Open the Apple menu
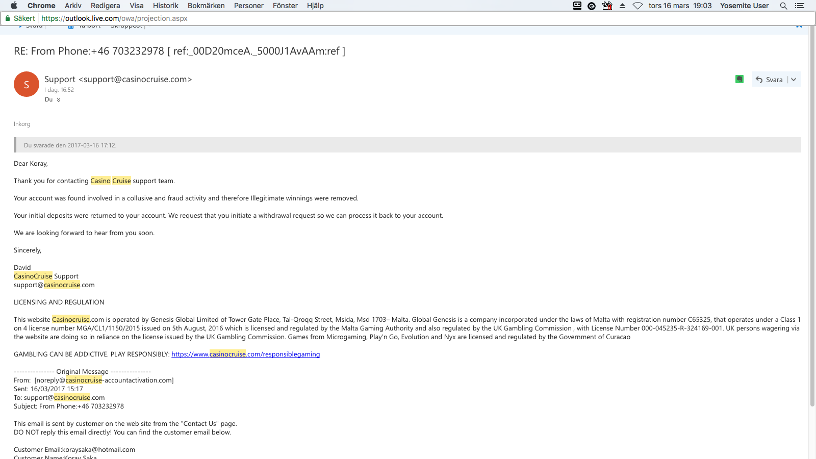 (x=14, y=6)
